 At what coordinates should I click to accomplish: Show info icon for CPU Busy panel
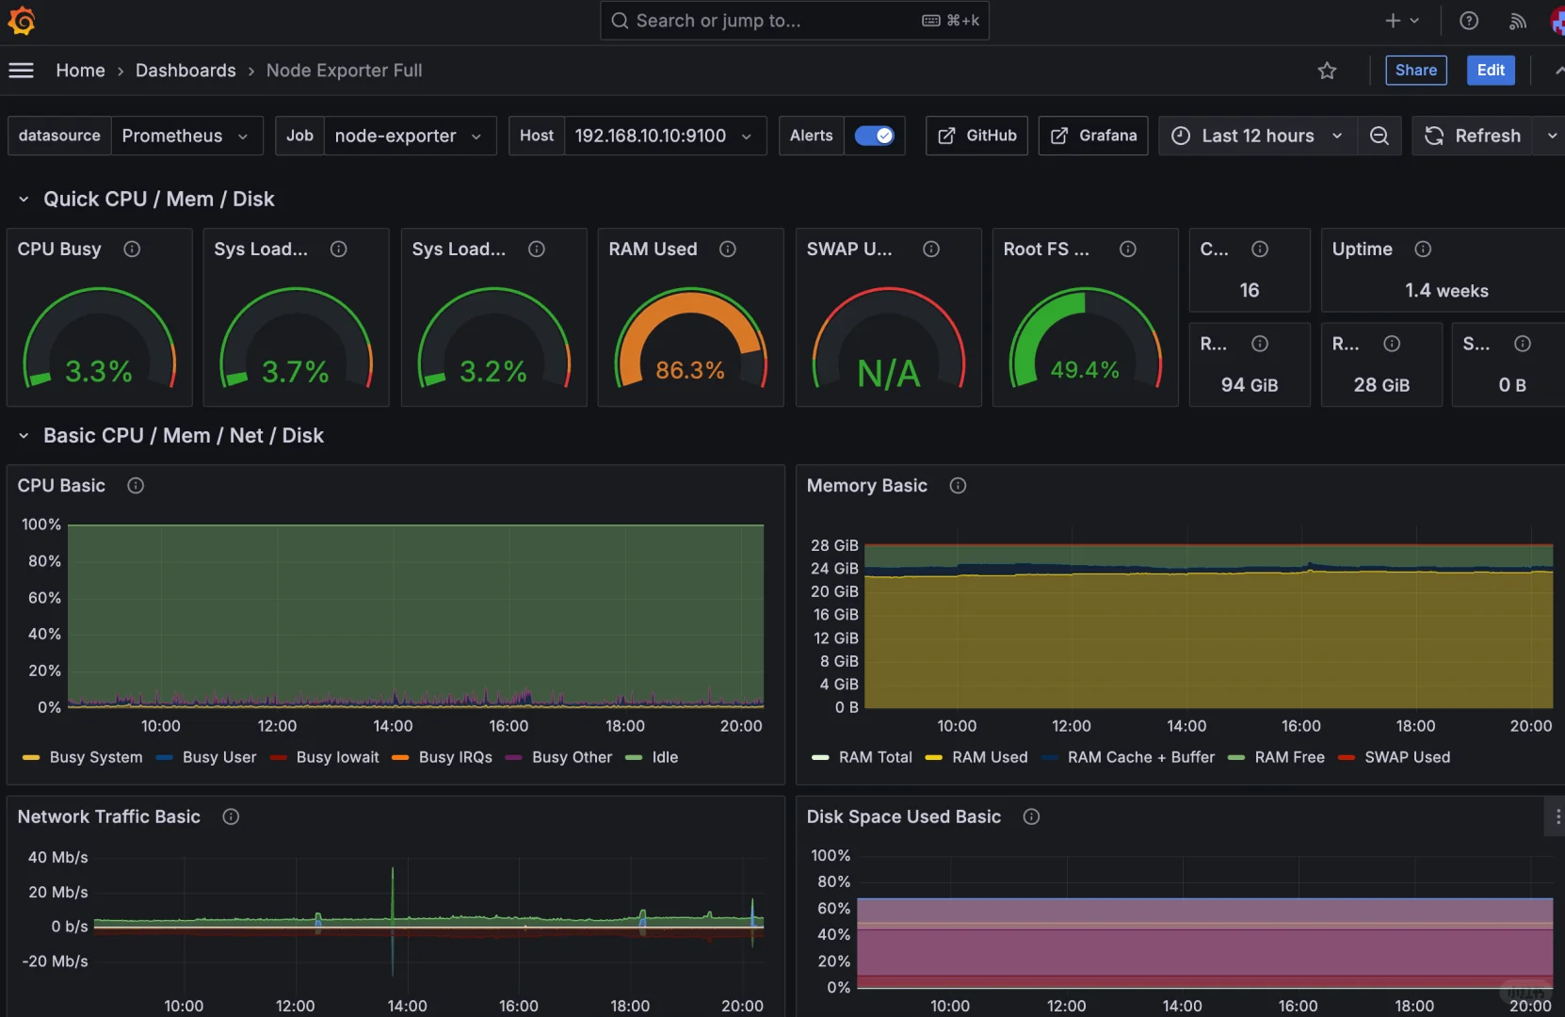pos(132,249)
